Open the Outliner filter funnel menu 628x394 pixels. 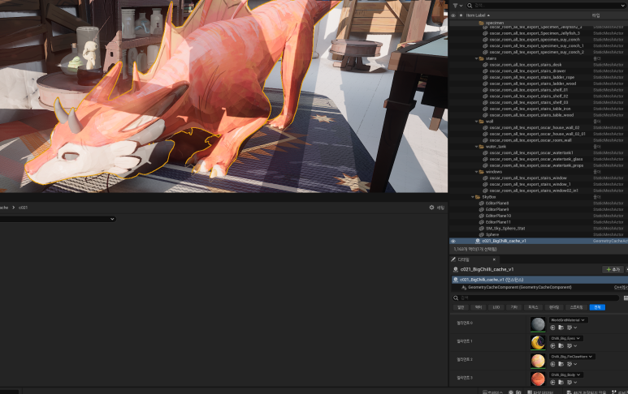click(457, 6)
